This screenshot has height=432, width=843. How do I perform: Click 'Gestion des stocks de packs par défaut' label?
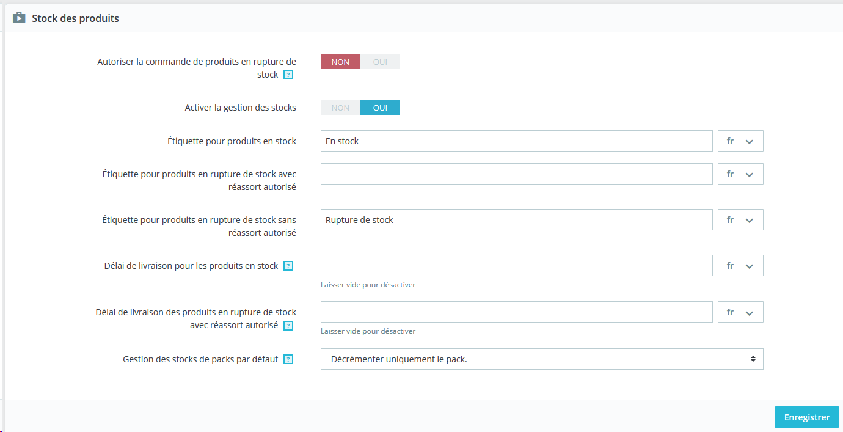pos(200,359)
